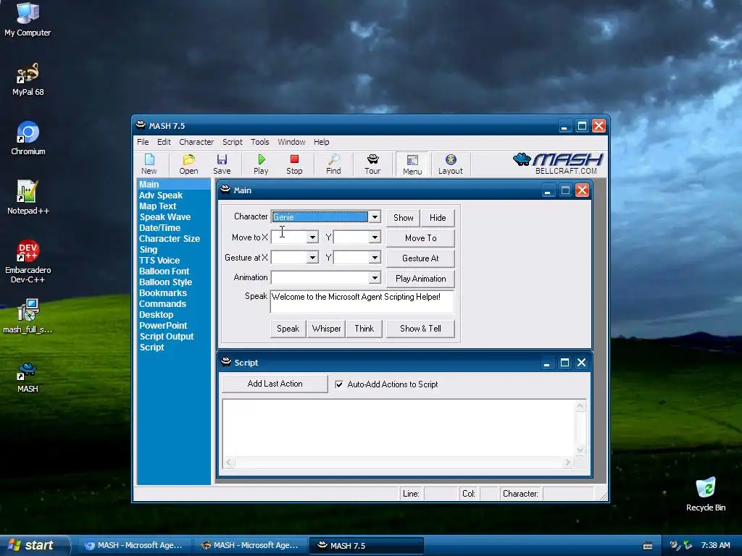
Task: Click inside the Speak text field
Action: click(x=362, y=302)
